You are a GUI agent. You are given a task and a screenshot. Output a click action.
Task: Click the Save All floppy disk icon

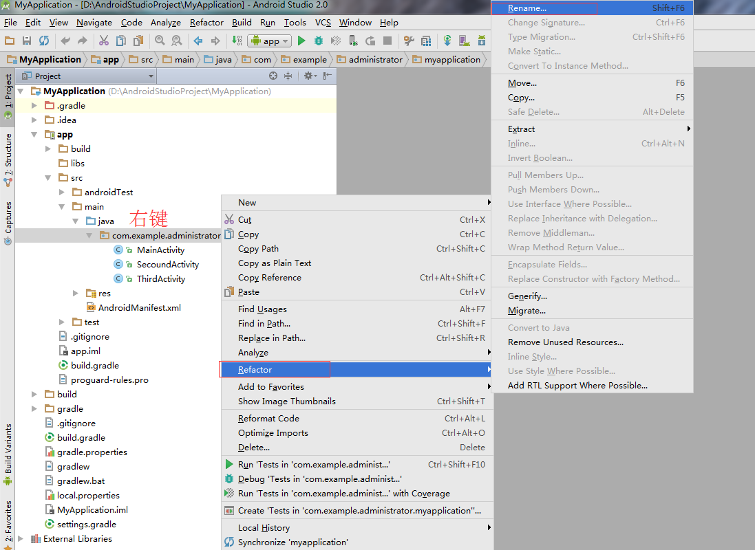pos(27,41)
